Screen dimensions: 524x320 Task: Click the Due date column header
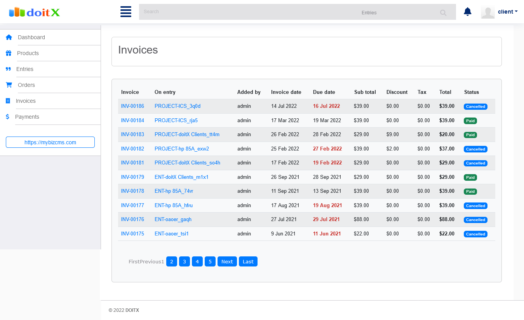324,92
